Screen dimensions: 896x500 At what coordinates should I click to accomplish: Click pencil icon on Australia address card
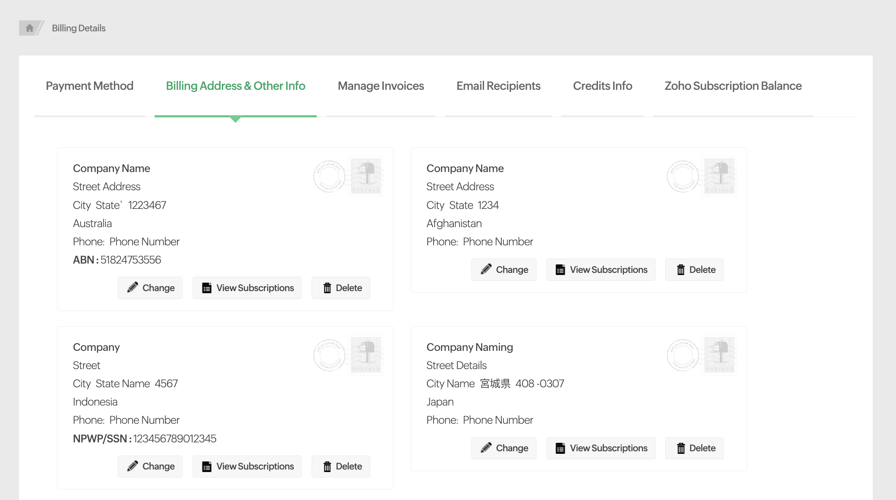pos(133,287)
